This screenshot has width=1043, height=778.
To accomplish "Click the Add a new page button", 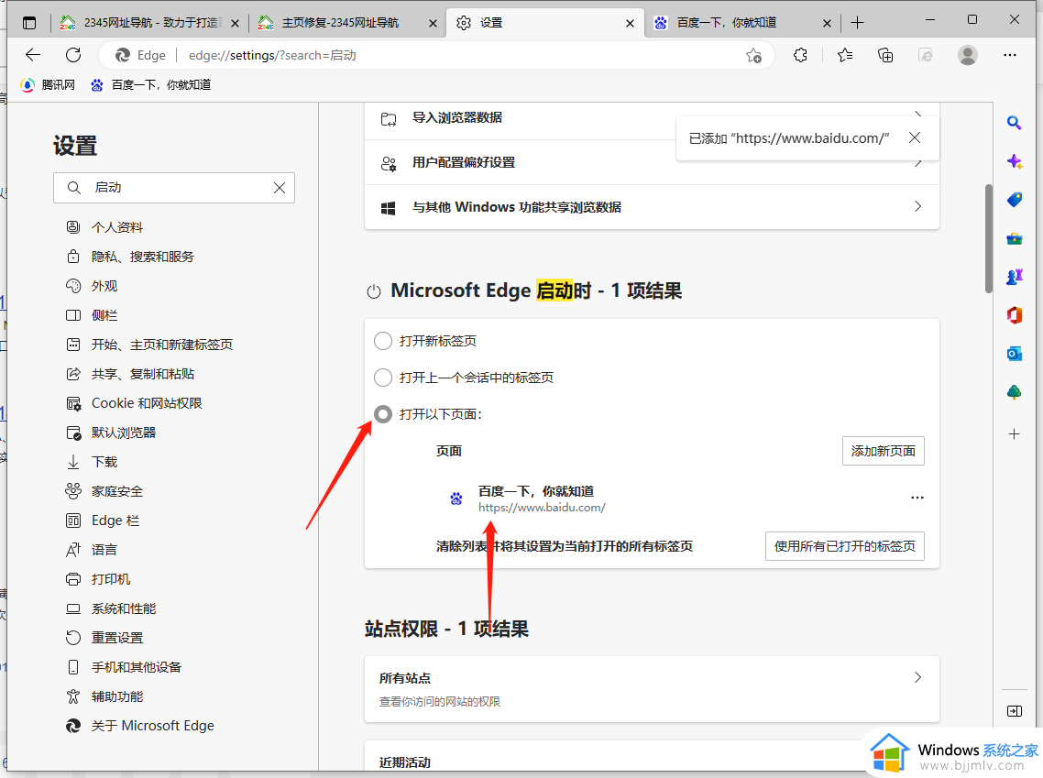I will 883,451.
